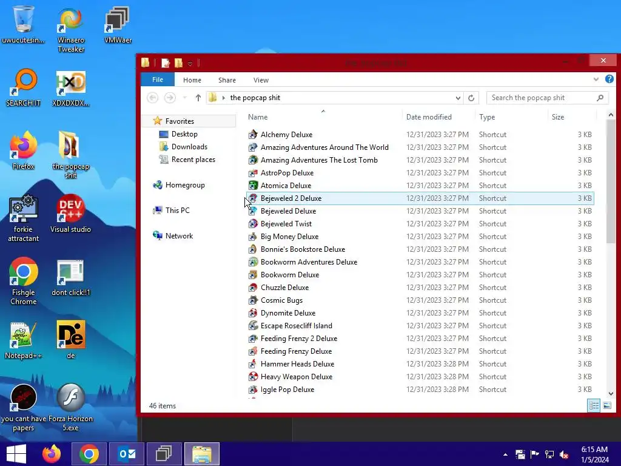Select the XDXDXDX desktop shortcut
Screen dimensions: 621x466
click(x=70, y=89)
